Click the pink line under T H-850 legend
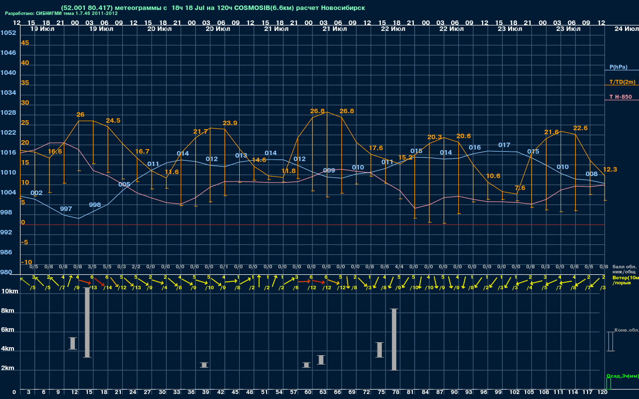Screen dimensions: 639x399 (622, 100)
